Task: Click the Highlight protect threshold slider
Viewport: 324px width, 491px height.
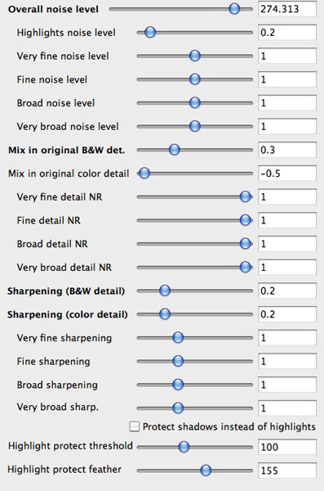Action: (195, 447)
